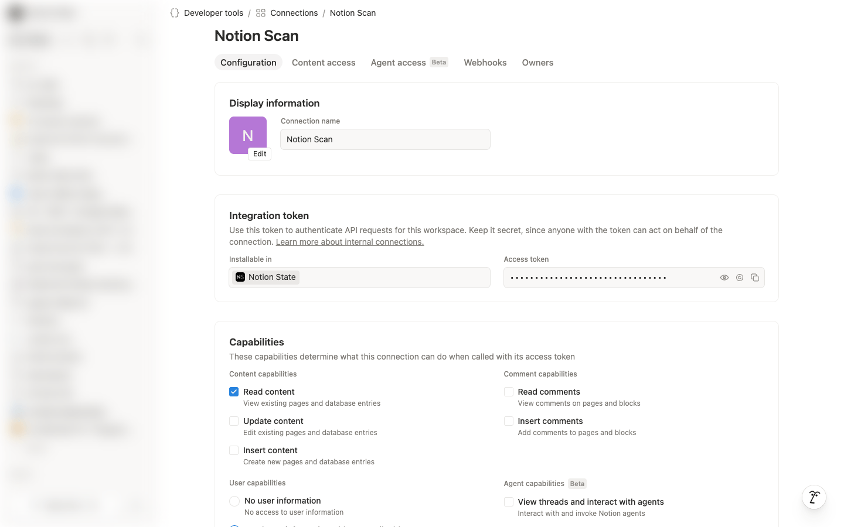Image resolution: width=844 pixels, height=527 pixels.
Task: Enable the Read comments checkbox
Action: click(x=509, y=392)
